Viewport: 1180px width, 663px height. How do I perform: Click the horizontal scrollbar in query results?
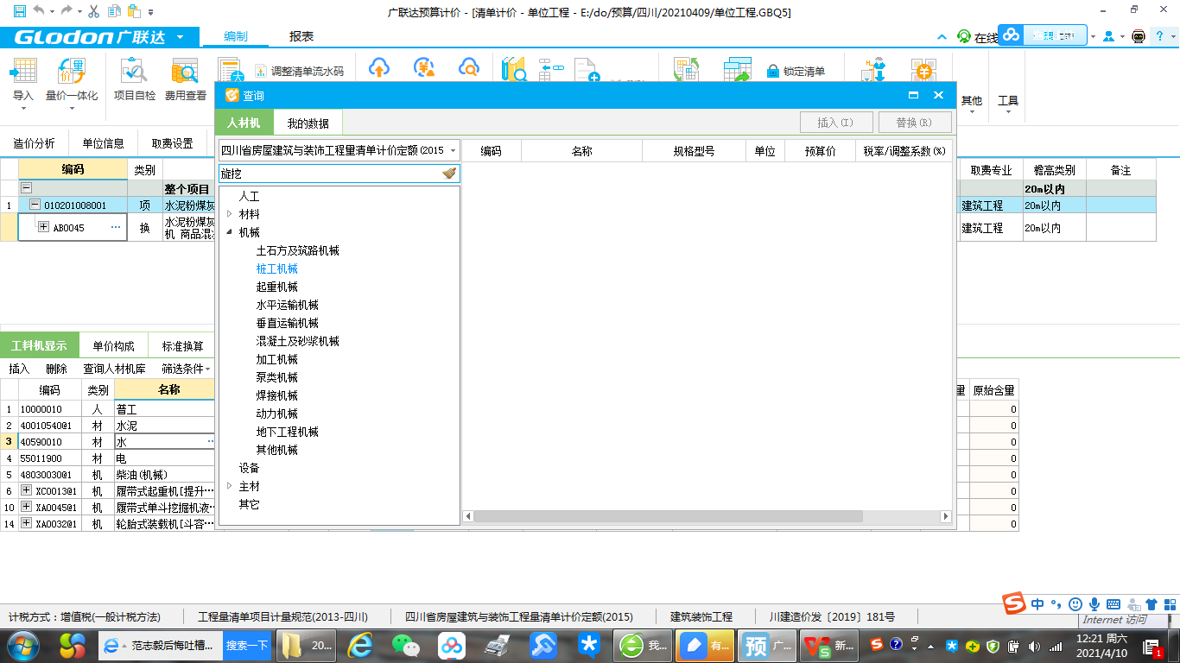point(669,516)
